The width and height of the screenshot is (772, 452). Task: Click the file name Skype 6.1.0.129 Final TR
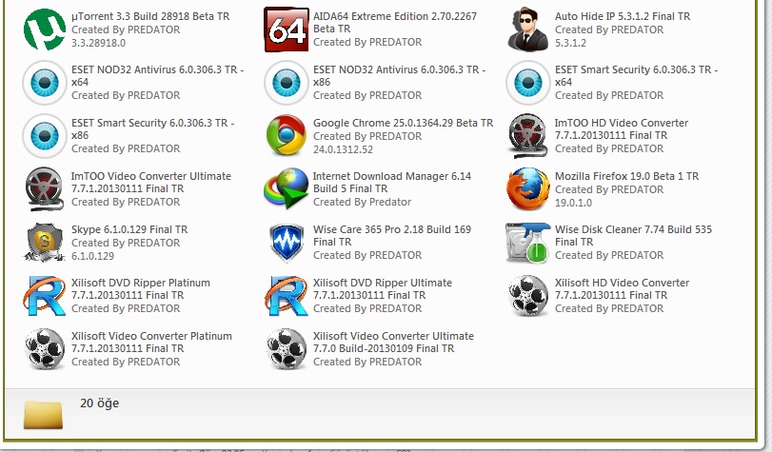129,229
